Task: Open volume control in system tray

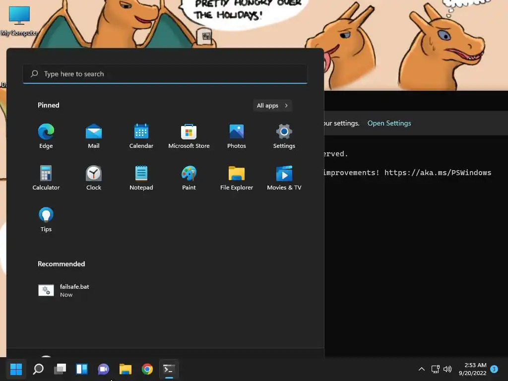Action: 447,369
